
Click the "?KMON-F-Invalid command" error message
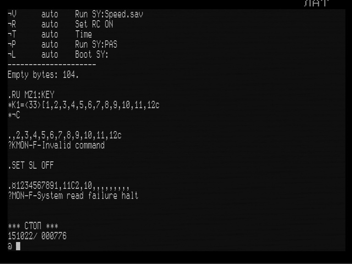[x=56, y=145]
